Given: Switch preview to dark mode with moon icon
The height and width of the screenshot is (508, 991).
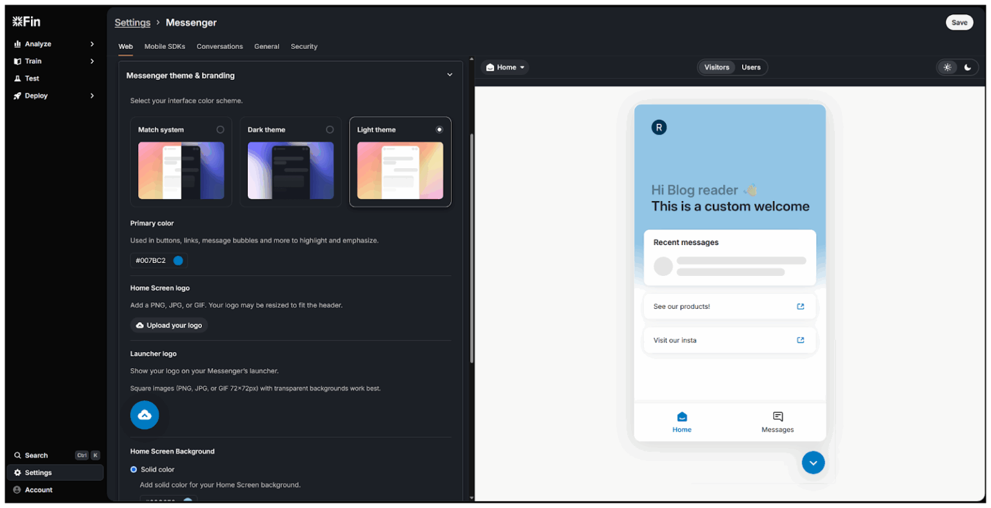Looking at the screenshot, I should (x=968, y=67).
